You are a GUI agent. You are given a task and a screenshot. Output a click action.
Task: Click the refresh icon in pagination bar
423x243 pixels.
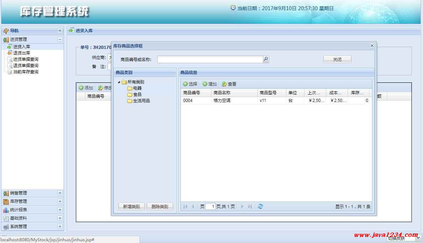pyautogui.click(x=260, y=206)
